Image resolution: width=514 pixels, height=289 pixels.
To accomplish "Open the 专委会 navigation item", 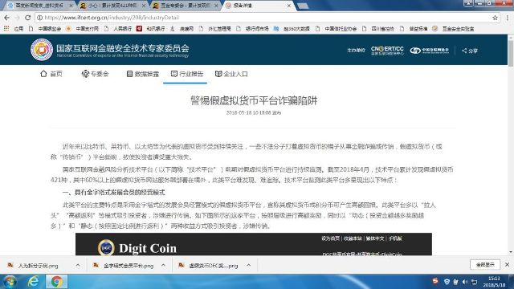I will pos(95,74).
